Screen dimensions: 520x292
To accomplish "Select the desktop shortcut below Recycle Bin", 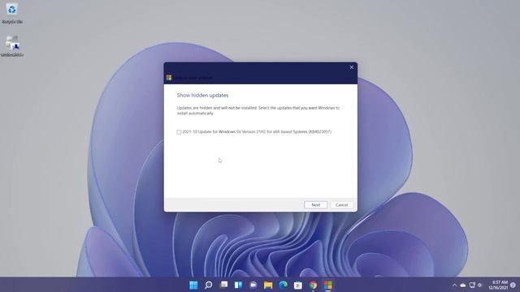I will [x=12, y=46].
